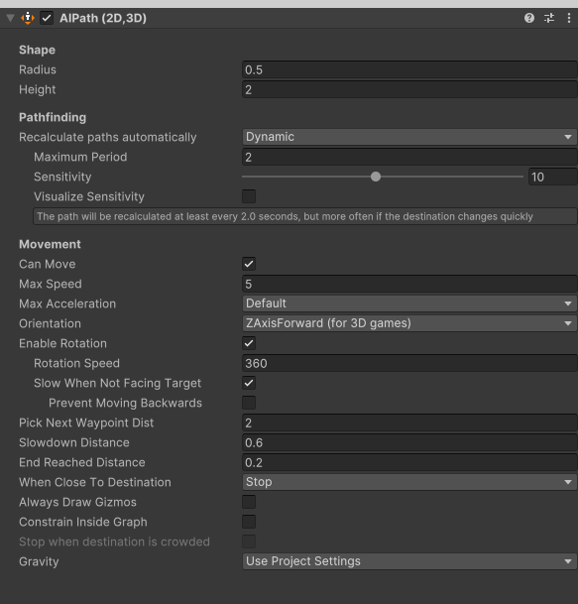This screenshot has height=604, width=578.
Task: Collapse the AIPath component foldout arrow
Action: point(10,18)
